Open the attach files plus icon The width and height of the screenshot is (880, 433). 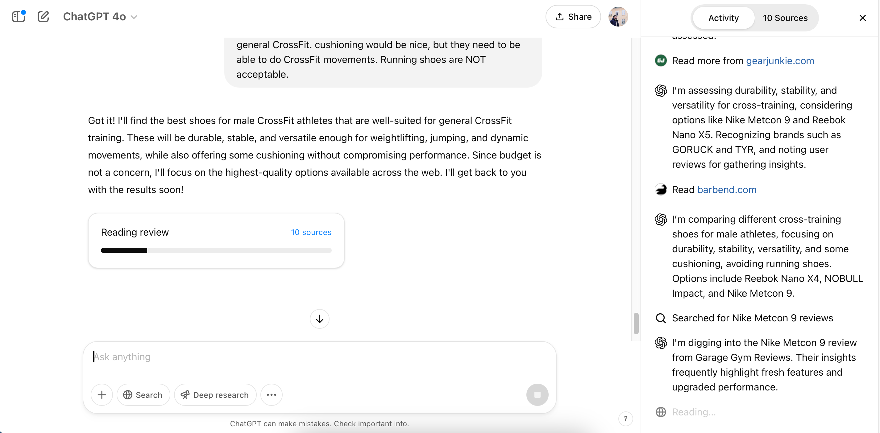[x=102, y=395]
